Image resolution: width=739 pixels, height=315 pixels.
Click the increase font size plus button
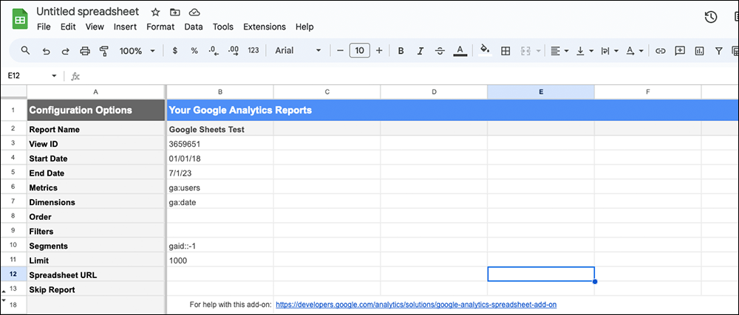click(379, 51)
